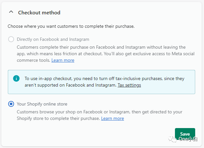Viewport: 204px width, 148px height.
Task: Open Learn more link under Shopify option
Action: [x=113, y=118]
